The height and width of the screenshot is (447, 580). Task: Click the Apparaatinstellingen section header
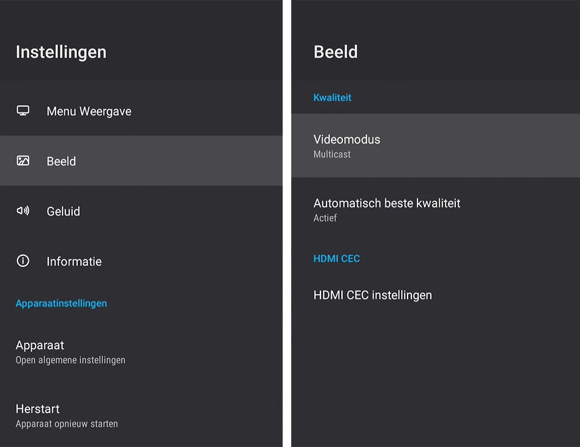coord(61,303)
